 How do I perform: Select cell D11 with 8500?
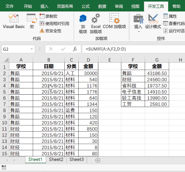88,129
